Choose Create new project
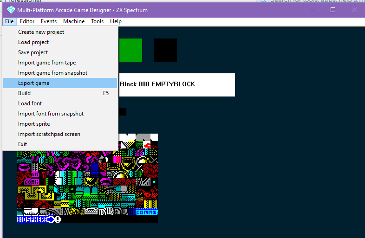The height and width of the screenshot is (238, 365). tap(60, 32)
